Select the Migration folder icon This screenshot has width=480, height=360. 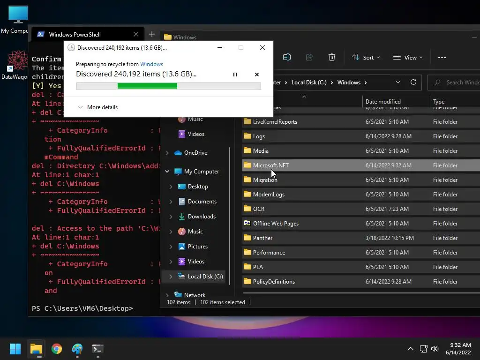tap(247, 180)
